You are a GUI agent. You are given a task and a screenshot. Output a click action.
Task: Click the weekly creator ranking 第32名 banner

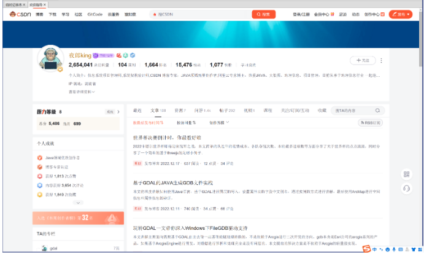click(x=78, y=218)
